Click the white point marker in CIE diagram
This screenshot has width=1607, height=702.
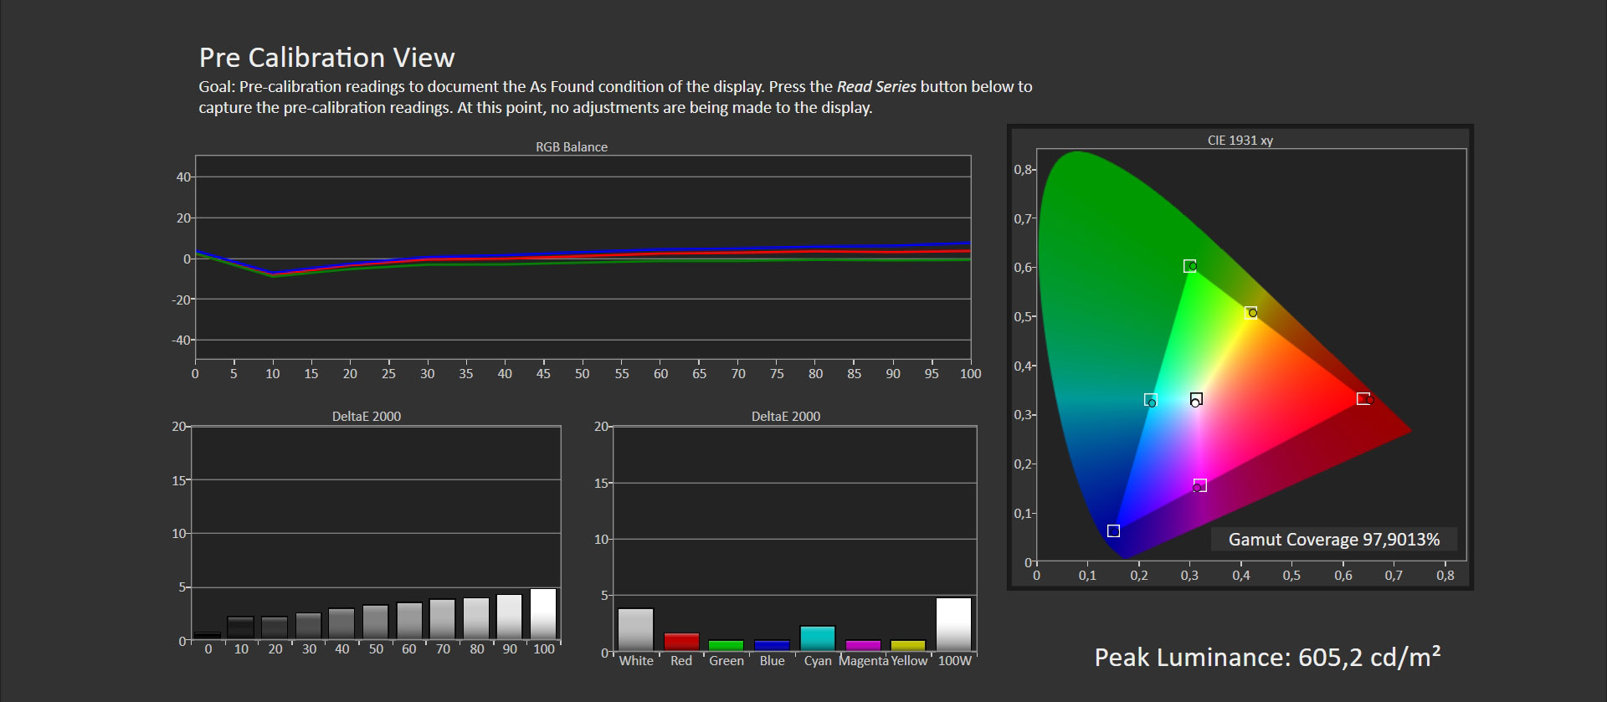pos(1196,399)
